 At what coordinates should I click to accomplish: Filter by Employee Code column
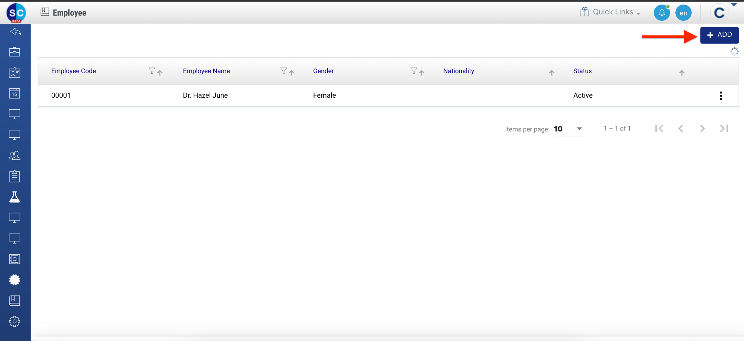(152, 71)
